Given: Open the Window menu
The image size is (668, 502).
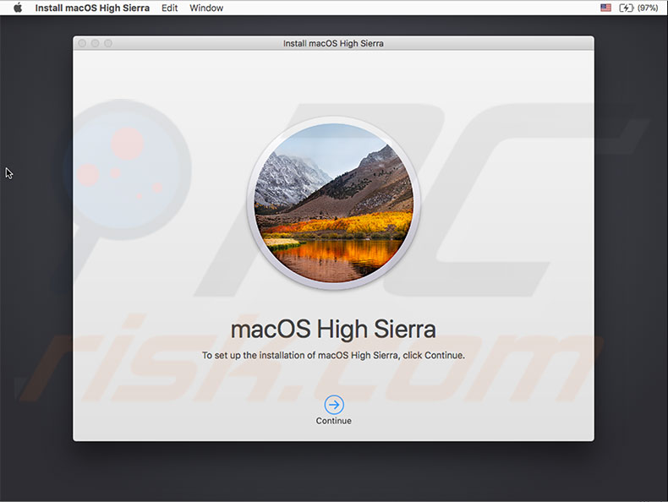Looking at the screenshot, I should (x=206, y=8).
